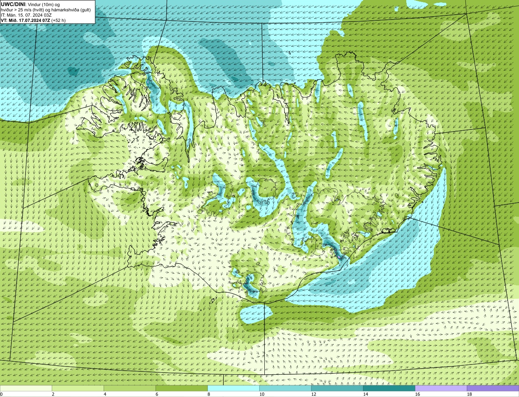Click the purple legend swatch above 18 m/s

(x=493, y=388)
